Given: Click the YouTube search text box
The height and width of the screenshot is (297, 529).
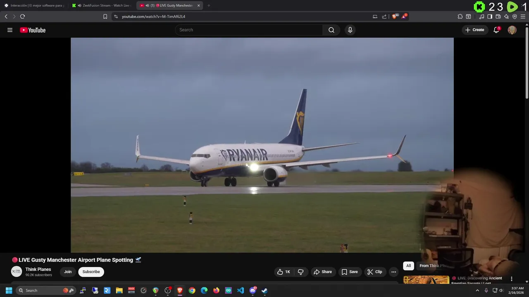Looking at the screenshot, I should (x=249, y=30).
